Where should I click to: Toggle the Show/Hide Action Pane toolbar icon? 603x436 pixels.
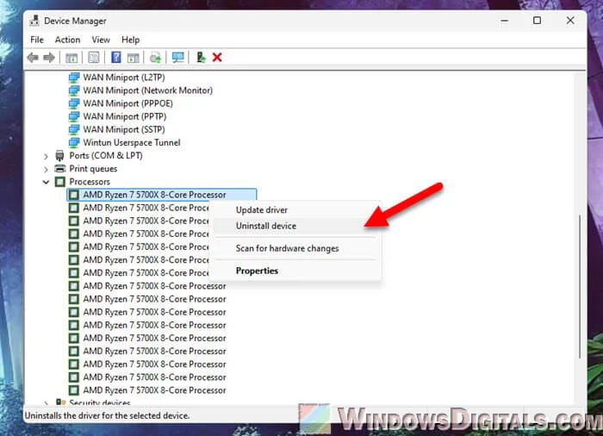click(x=133, y=58)
